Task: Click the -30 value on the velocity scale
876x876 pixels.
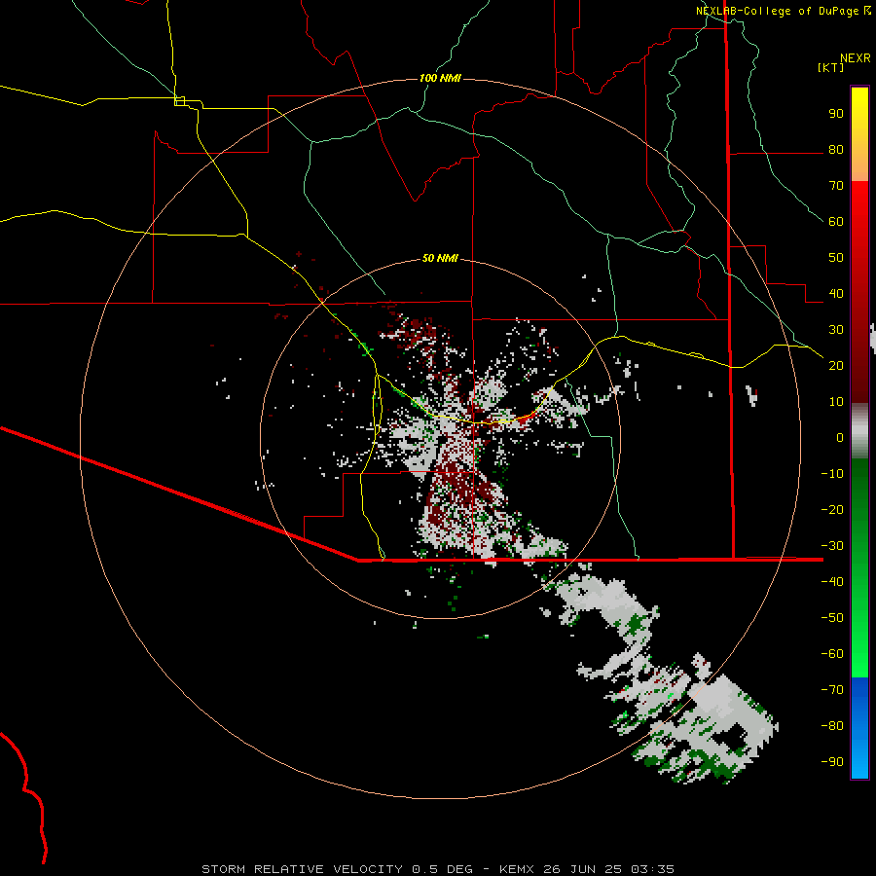Action: tap(832, 546)
